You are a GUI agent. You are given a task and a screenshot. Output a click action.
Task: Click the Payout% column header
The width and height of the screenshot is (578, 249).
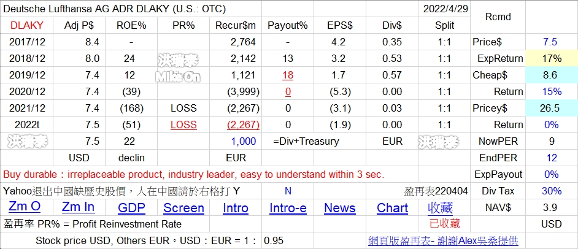(x=288, y=25)
